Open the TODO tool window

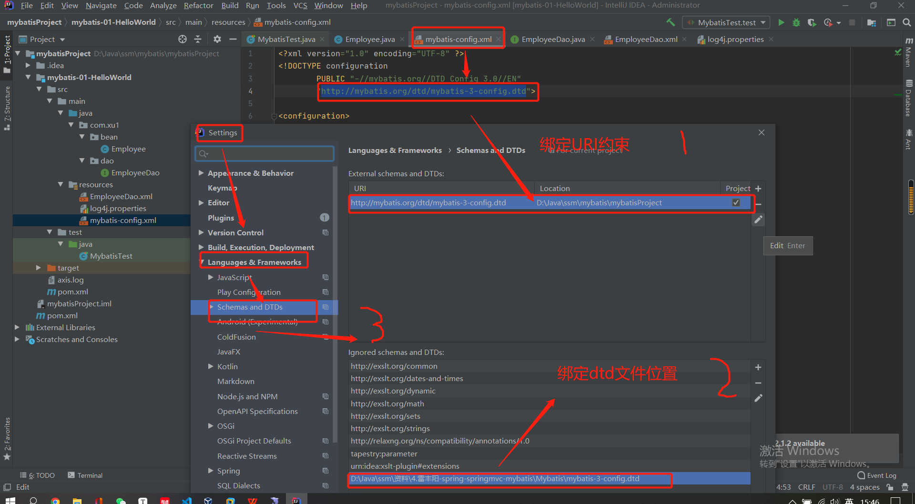(38, 475)
